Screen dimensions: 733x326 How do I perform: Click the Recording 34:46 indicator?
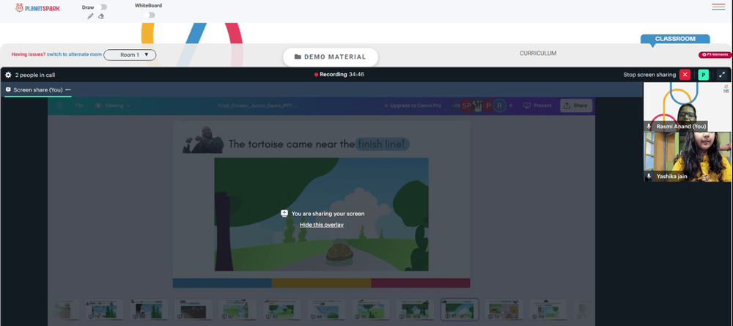pos(339,74)
